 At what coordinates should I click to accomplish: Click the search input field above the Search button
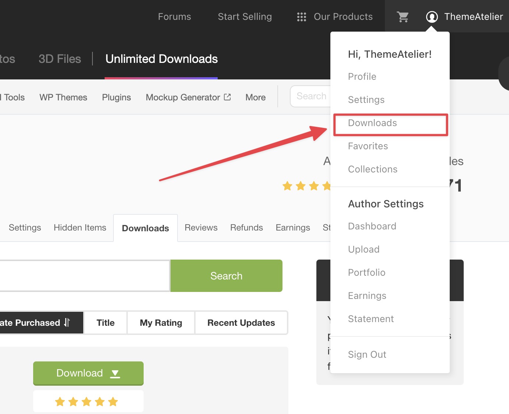pyautogui.click(x=85, y=276)
